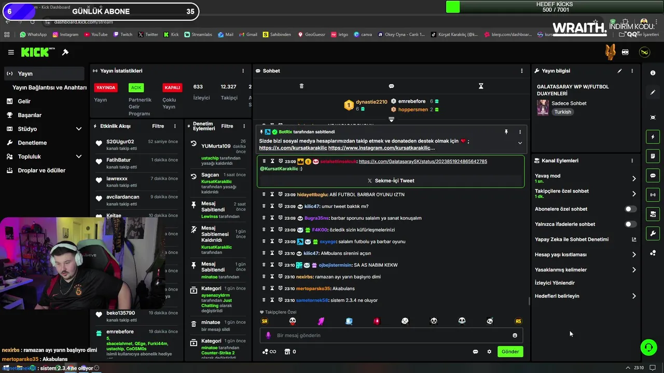Open the hamburger menu next to Kick logo
The height and width of the screenshot is (373, 664).
pos(11,52)
